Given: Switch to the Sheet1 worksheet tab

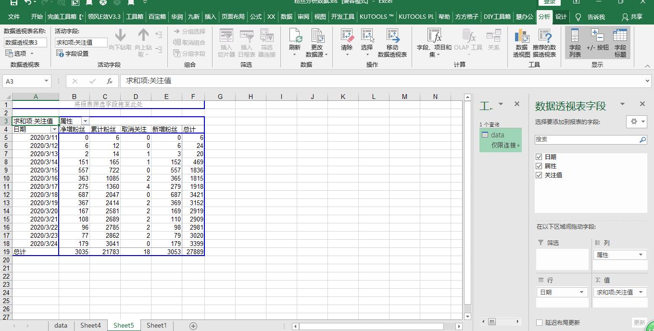Looking at the screenshot, I should [156, 325].
